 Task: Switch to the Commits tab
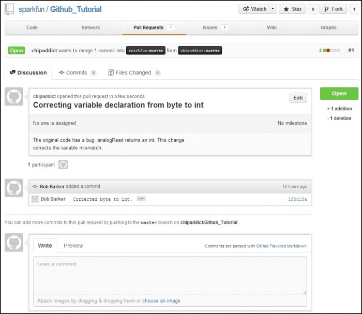click(x=77, y=73)
